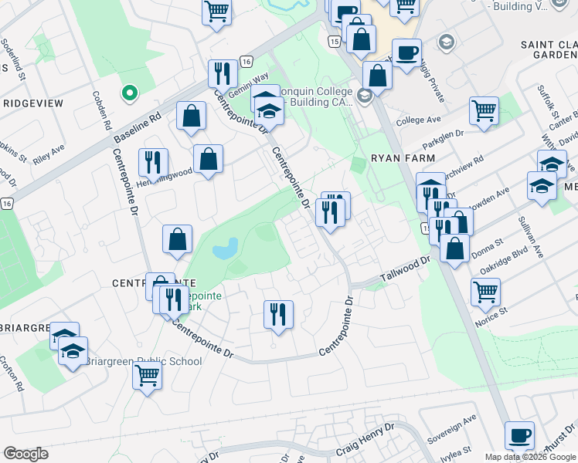
Task: Select grocery cart marker south of Briargreen Public School
Action: point(147,378)
